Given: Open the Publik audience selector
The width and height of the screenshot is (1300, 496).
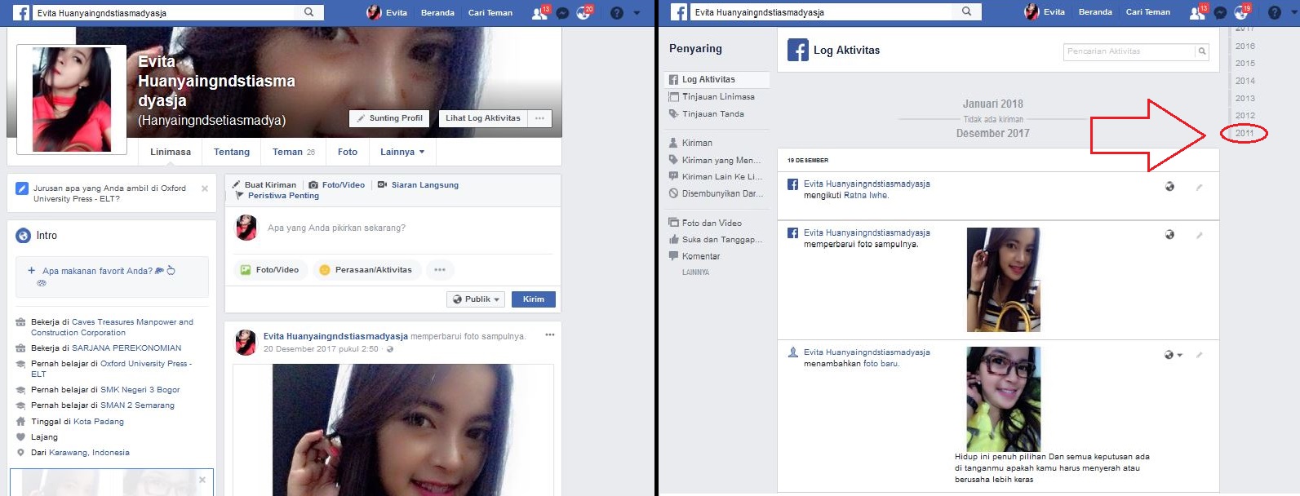Looking at the screenshot, I should 476,299.
